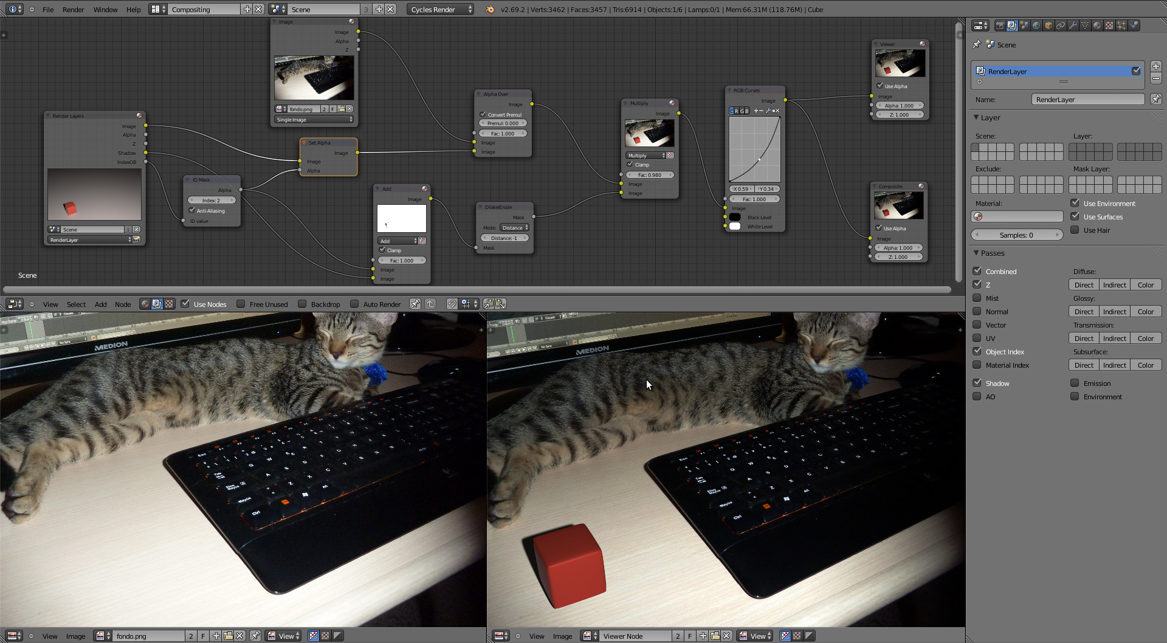Enable the Mist pass checkbox

(977, 298)
